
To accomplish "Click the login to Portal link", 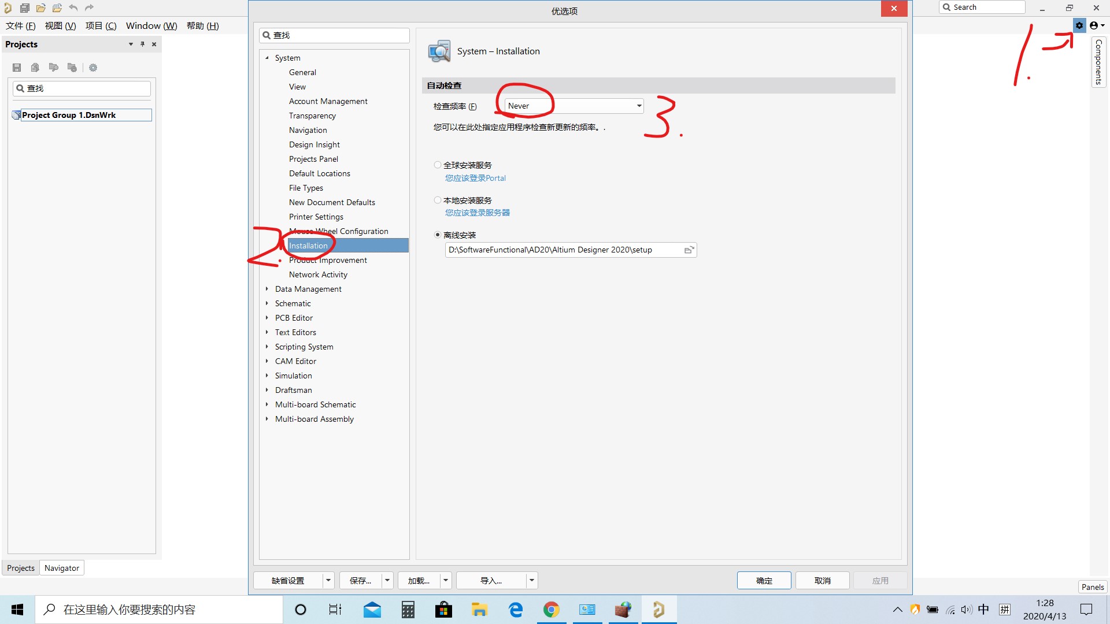I will pos(475,179).
